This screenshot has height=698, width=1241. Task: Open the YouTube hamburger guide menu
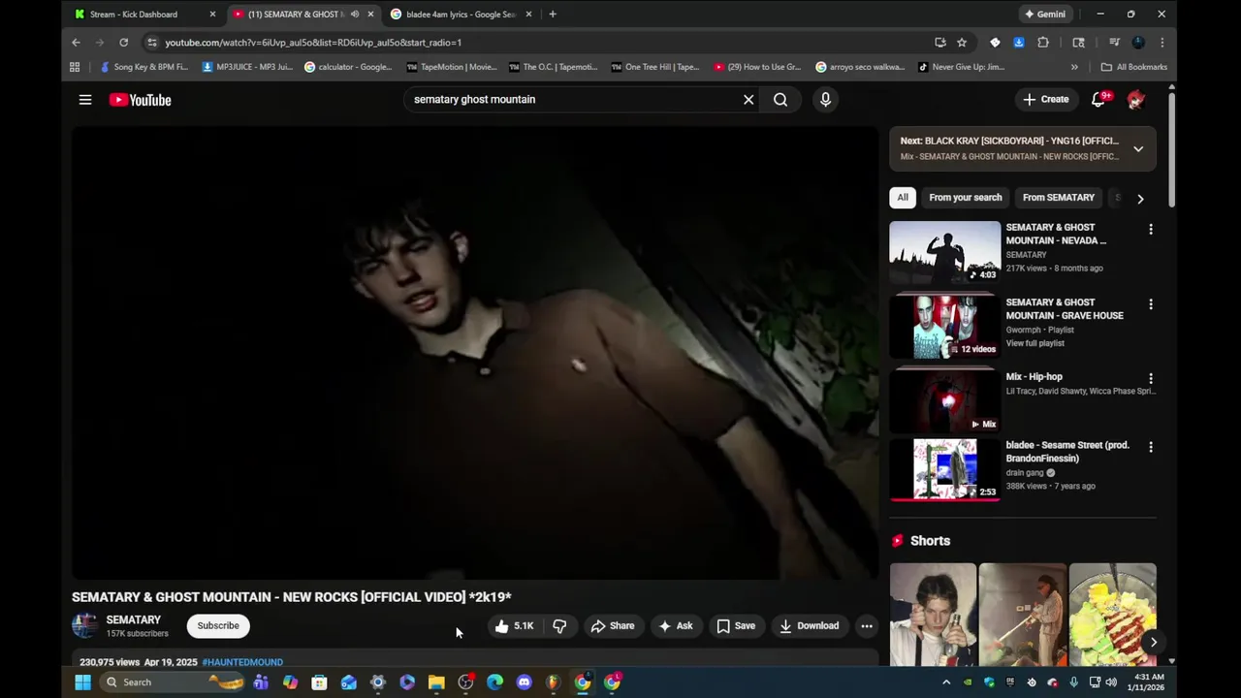85,100
